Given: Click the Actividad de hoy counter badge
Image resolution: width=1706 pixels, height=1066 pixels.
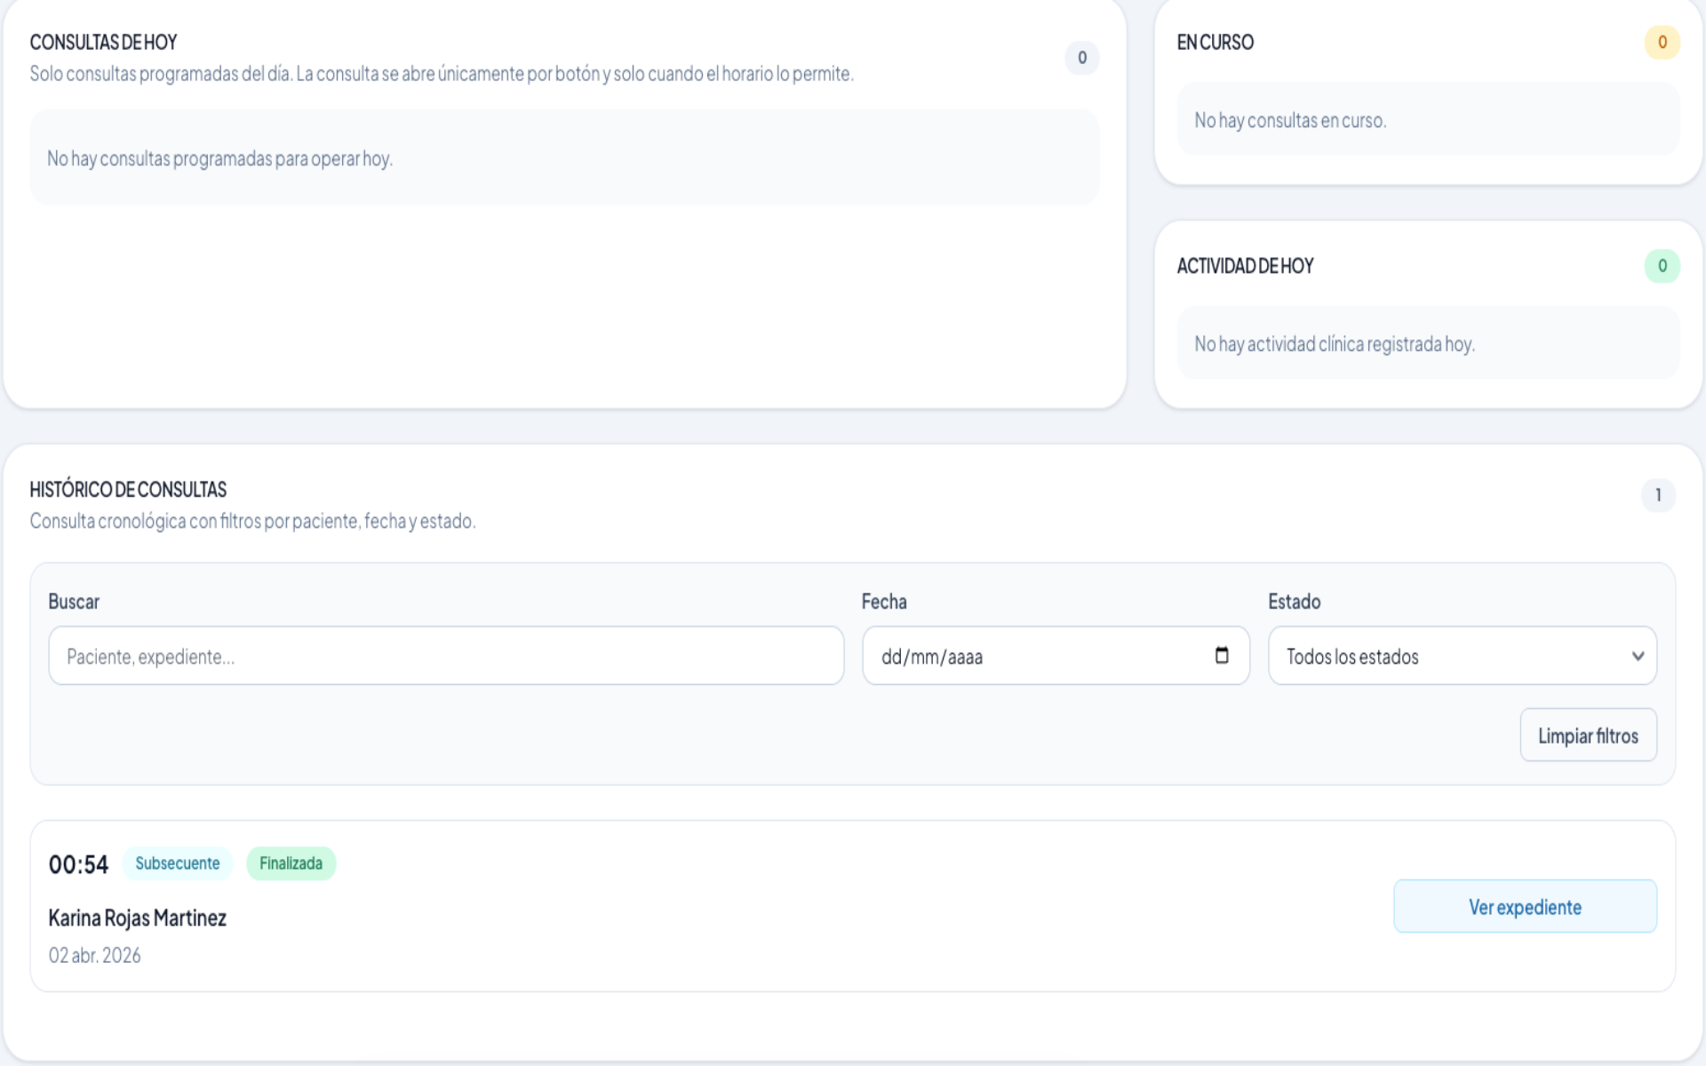Looking at the screenshot, I should 1662,266.
